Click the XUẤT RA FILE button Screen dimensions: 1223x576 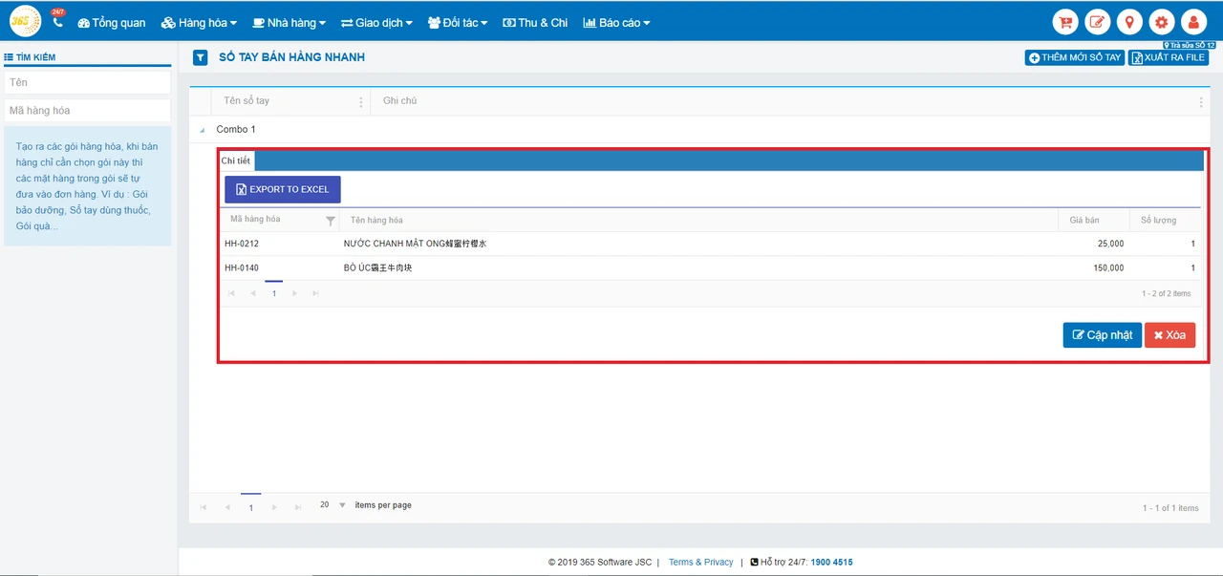click(x=1168, y=57)
